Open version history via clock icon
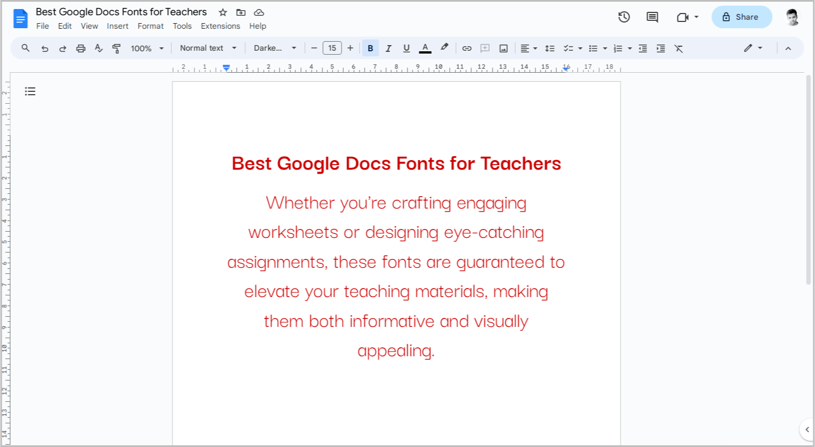 click(x=624, y=17)
